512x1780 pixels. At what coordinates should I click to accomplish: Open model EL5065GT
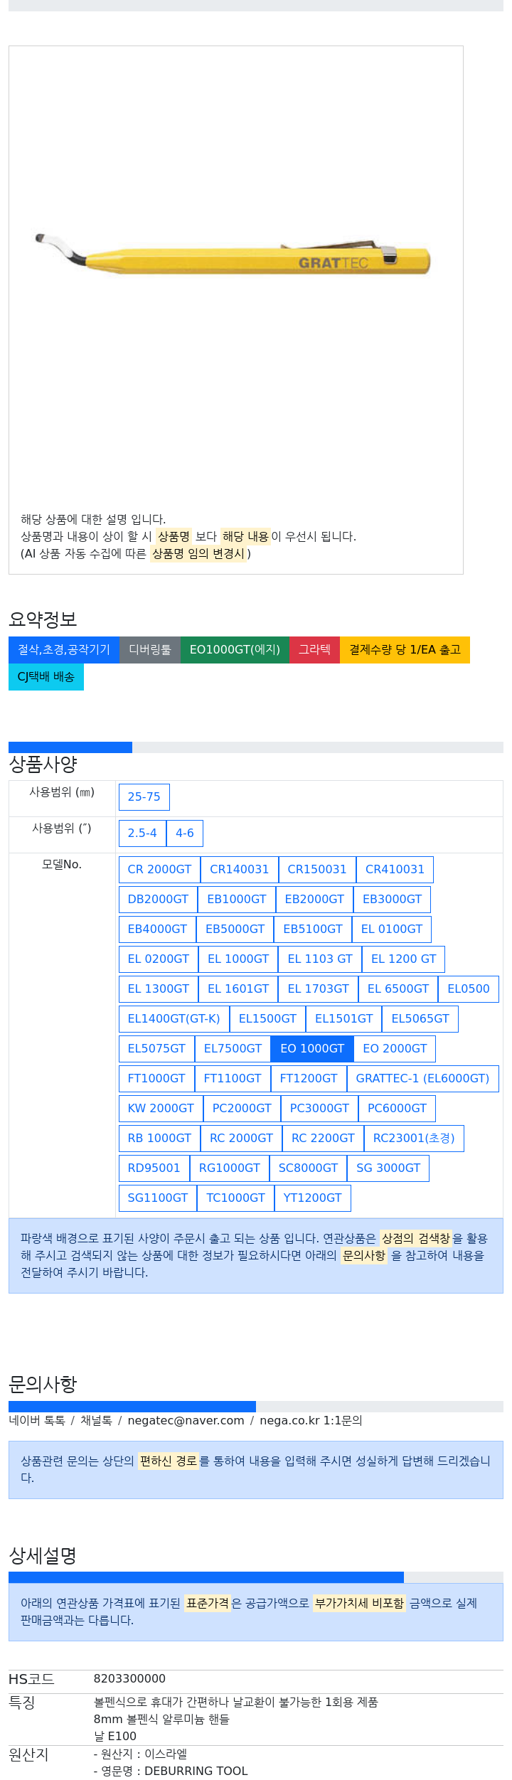coord(420,1019)
